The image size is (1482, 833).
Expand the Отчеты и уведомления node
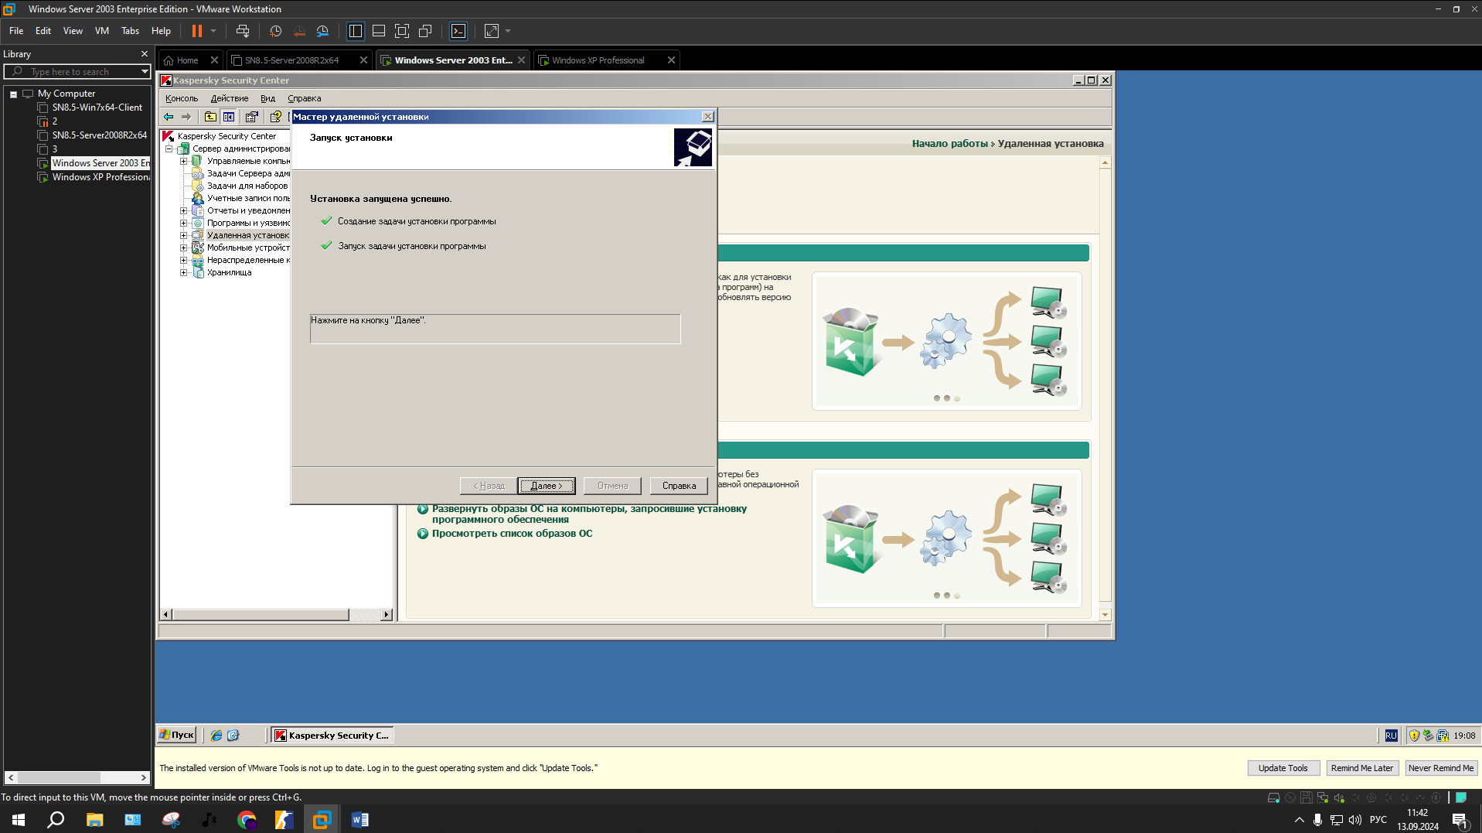(183, 210)
